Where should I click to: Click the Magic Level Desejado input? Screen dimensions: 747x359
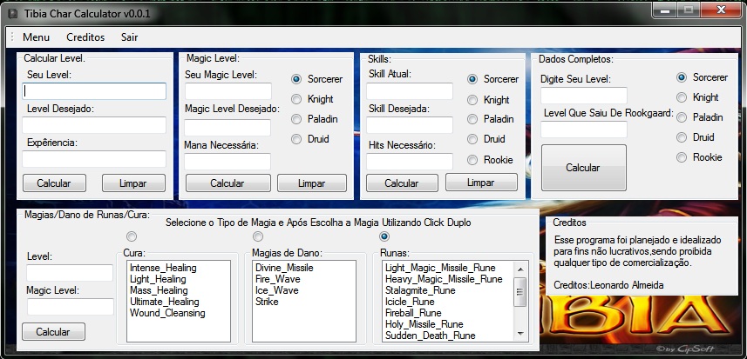[227, 127]
